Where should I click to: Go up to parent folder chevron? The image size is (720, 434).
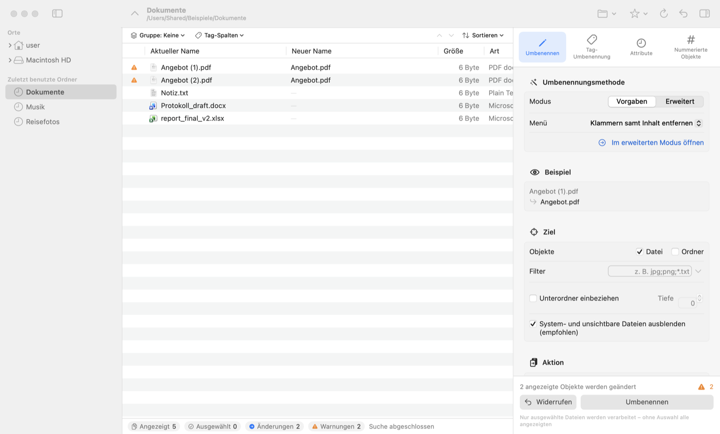click(x=135, y=14)
